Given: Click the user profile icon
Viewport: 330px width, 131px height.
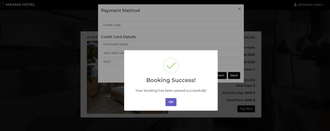Looking at the screenshot, I should click(295, 5).
